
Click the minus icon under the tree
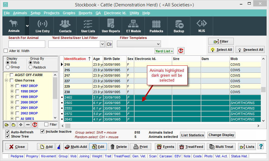tap(28, 125)
